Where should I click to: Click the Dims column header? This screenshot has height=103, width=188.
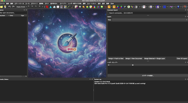[11, 16]
